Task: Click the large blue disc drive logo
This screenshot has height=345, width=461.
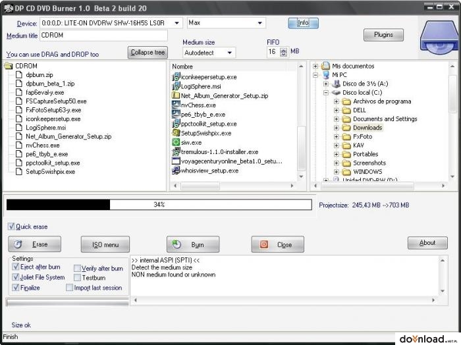Action: pos(439,38)
